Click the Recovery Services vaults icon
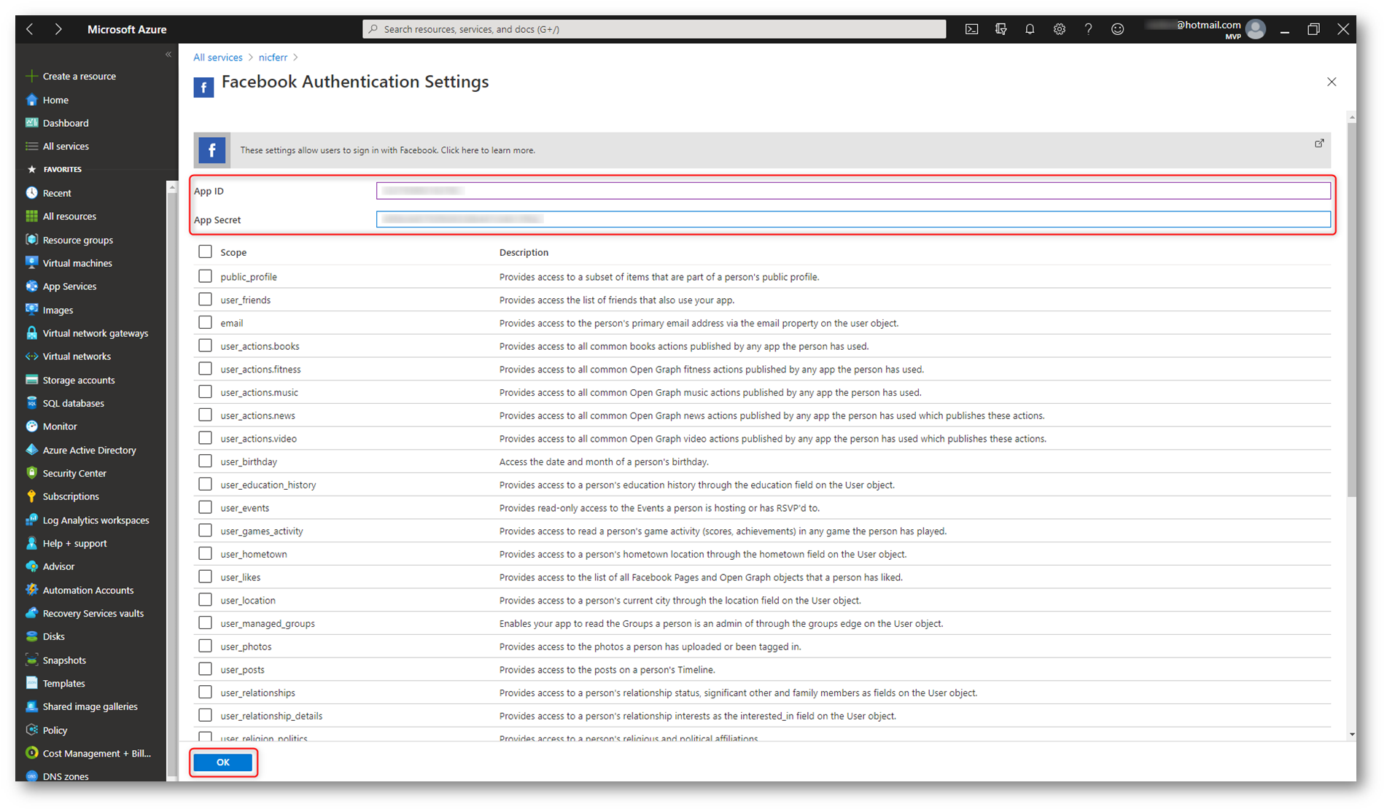Viewport: 1387px width, 812px height. coord(31,613)
